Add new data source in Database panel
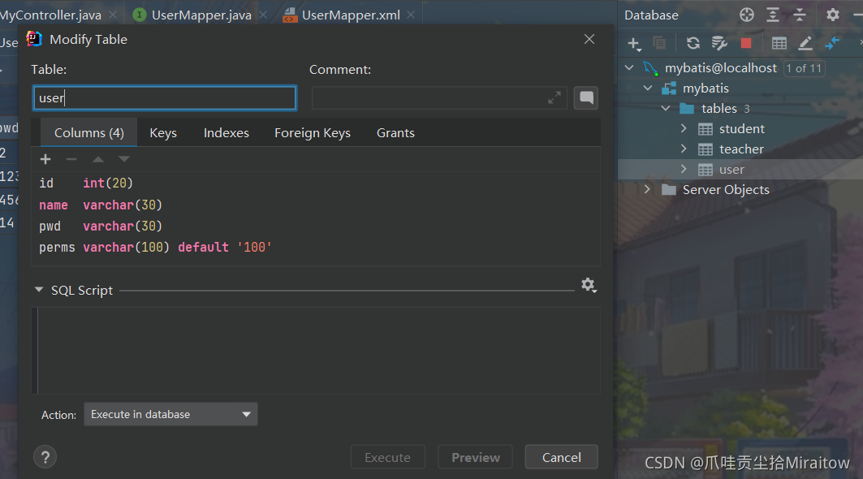This screenshot has width=863, height=479. coord(634,44)
